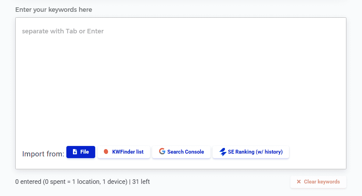The image size is (362, 196).
Task: Click the 'Search Console' text label
Action: 186,152
